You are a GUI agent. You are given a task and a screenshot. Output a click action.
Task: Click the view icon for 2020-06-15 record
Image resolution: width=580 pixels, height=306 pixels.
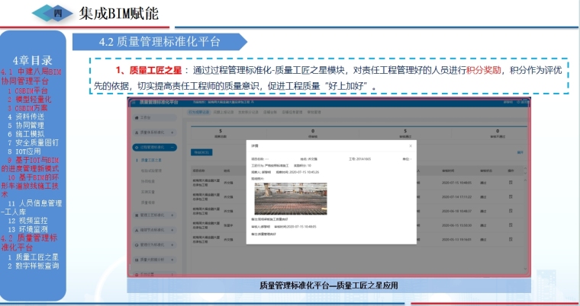point(512,225)
